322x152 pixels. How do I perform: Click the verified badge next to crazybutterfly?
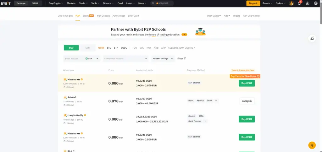[85, 115]
